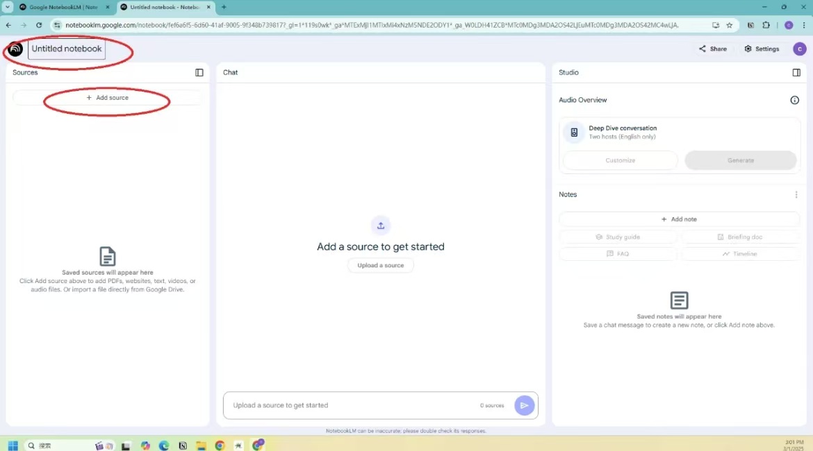View site information icon in address bar
Screen dimensions: 813x451
click(x=57, y=25)
